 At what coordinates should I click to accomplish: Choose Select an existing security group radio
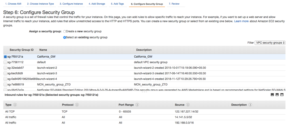point(64,37)
